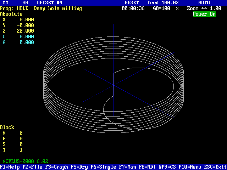This screenshot has width=227, height=170.
Task: Click the G0=100 rapid override value
Action: (166, 8)
